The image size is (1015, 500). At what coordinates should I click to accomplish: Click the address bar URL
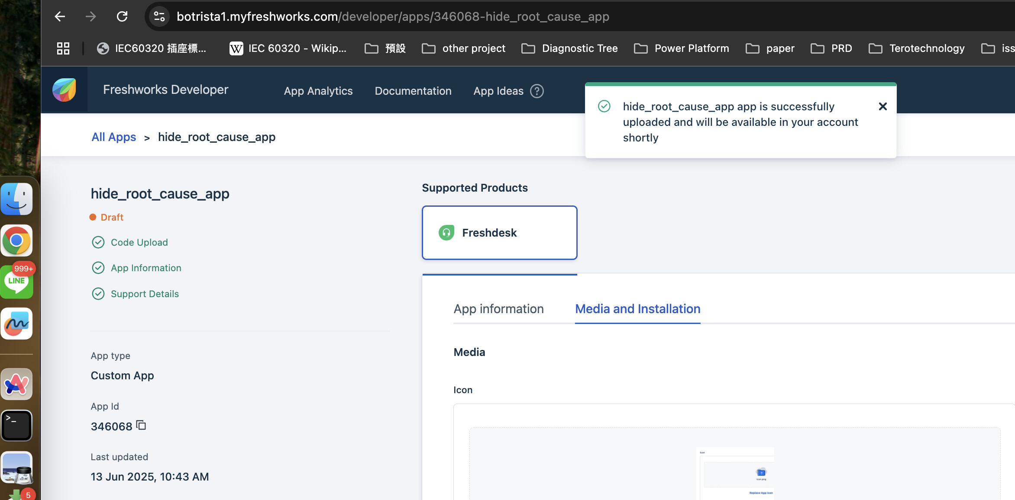point(392,16)
